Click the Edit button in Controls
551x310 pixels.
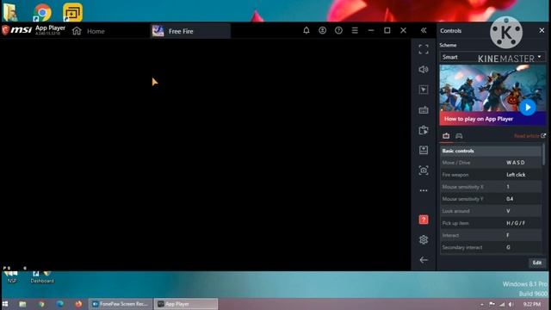point(537,263)
